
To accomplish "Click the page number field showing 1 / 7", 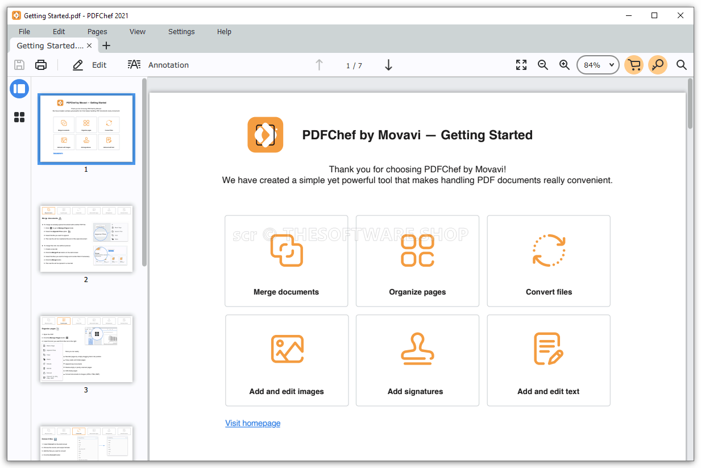I will [354, 65].
